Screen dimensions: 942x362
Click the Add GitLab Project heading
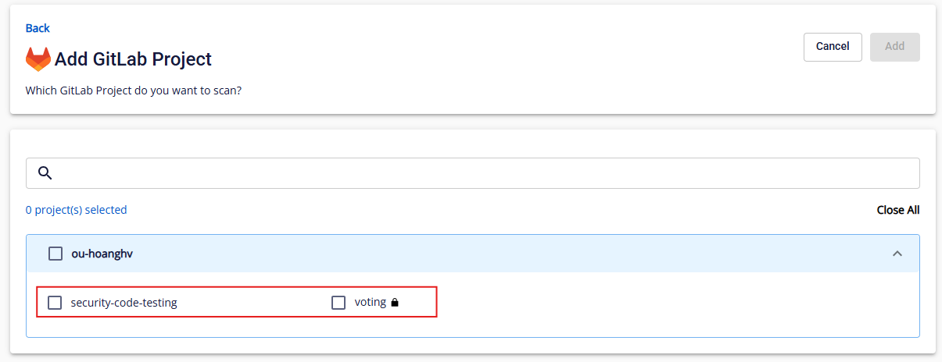point(133,59)
